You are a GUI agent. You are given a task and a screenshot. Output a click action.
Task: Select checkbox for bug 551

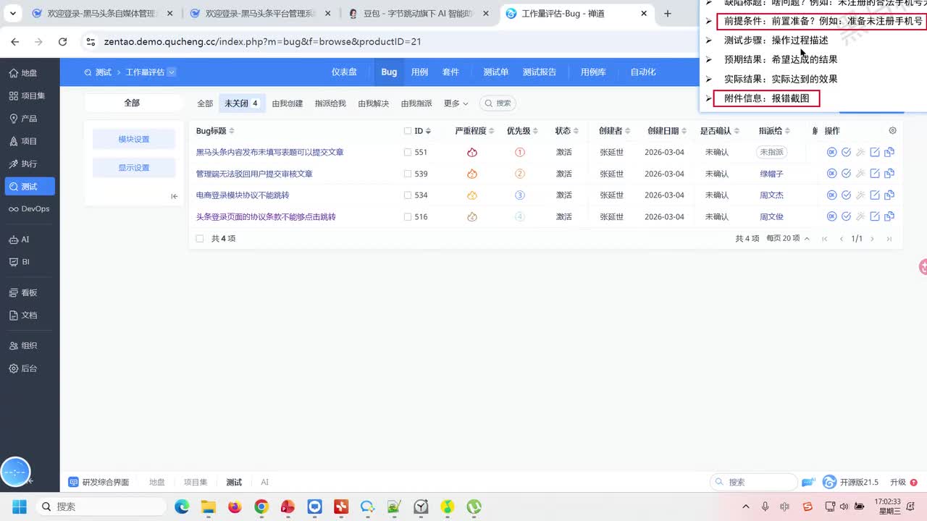(408, 153)
